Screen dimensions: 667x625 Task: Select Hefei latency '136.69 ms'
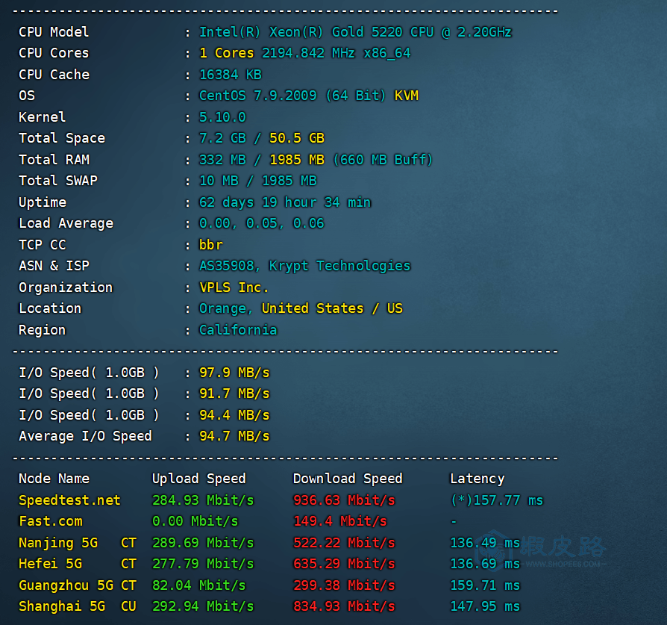point(485,564)
